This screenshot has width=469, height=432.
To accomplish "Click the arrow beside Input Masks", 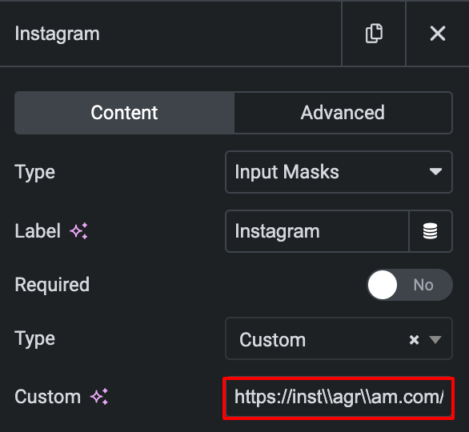I will point(435,172).
